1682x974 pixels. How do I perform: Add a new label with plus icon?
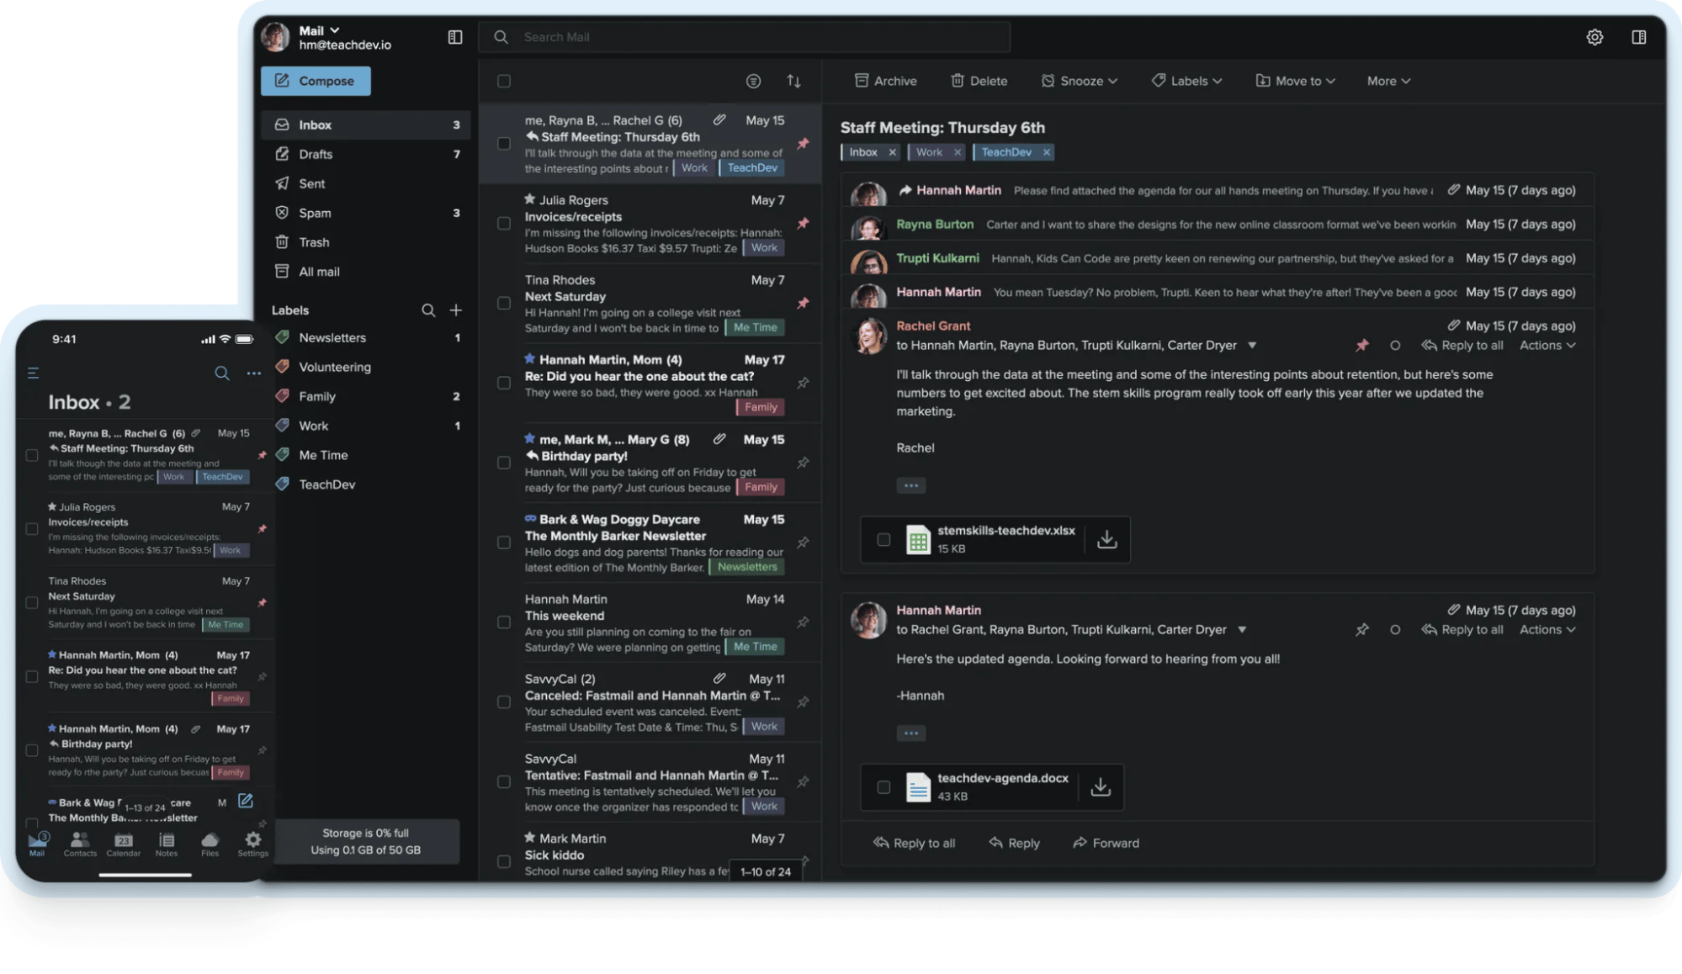click(x=455, y=310)
